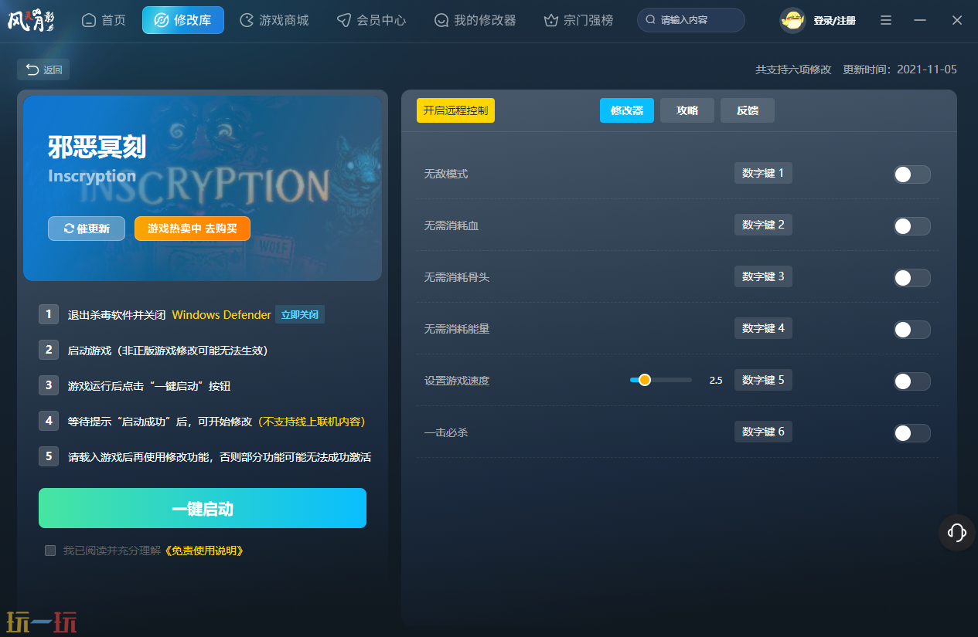978x637 pixels.
Task: Select the 修改库 tab
Action: [x=183, y=20]
